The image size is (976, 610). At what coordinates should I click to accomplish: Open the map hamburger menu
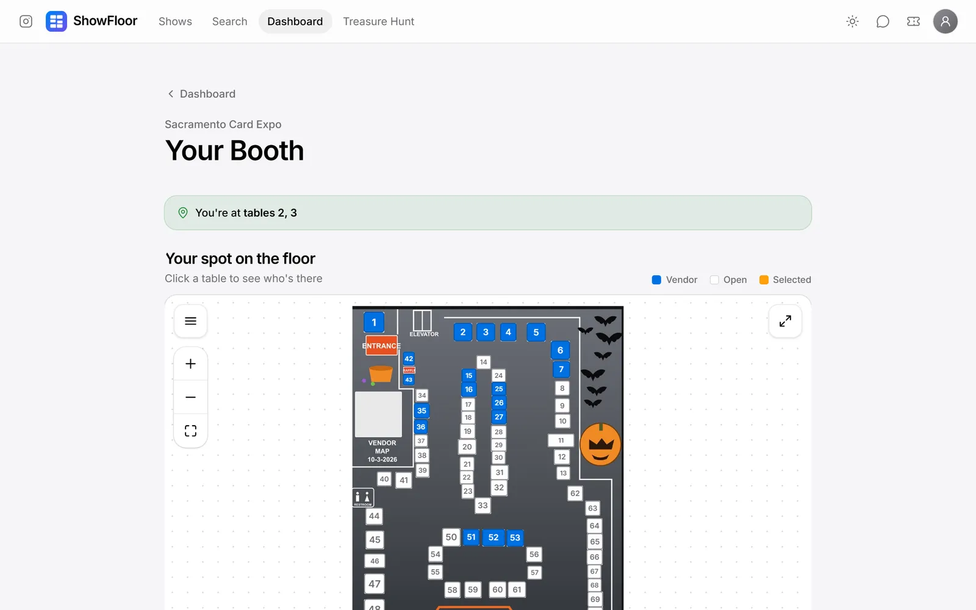pos(190,321)
